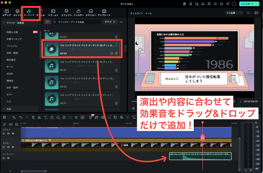Collapse the サウンド・効果音 category
Viewport: 263px width, 173px height.
coord(4,23)
